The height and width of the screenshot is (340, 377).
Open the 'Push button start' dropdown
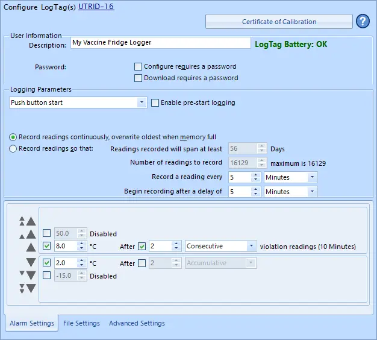pyautogui.click(x=78, y=102)
